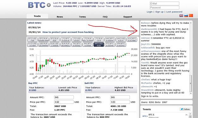The image size is (198, 118).
Task: Click chat scrollbar down arrow
Action: pos(191,93)
